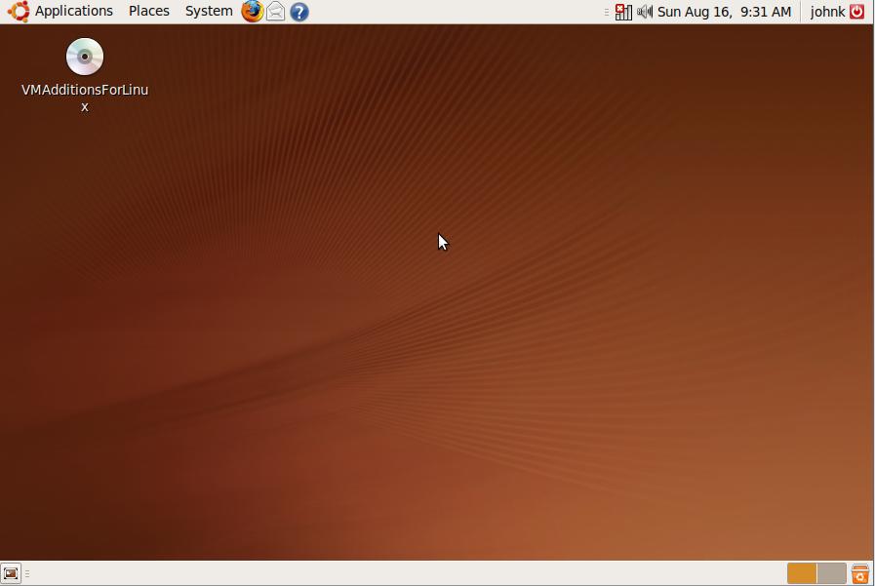Open the Places menu
Image resolution: width=875 pixels, height=586 pixels.
[x=148, y=12]
